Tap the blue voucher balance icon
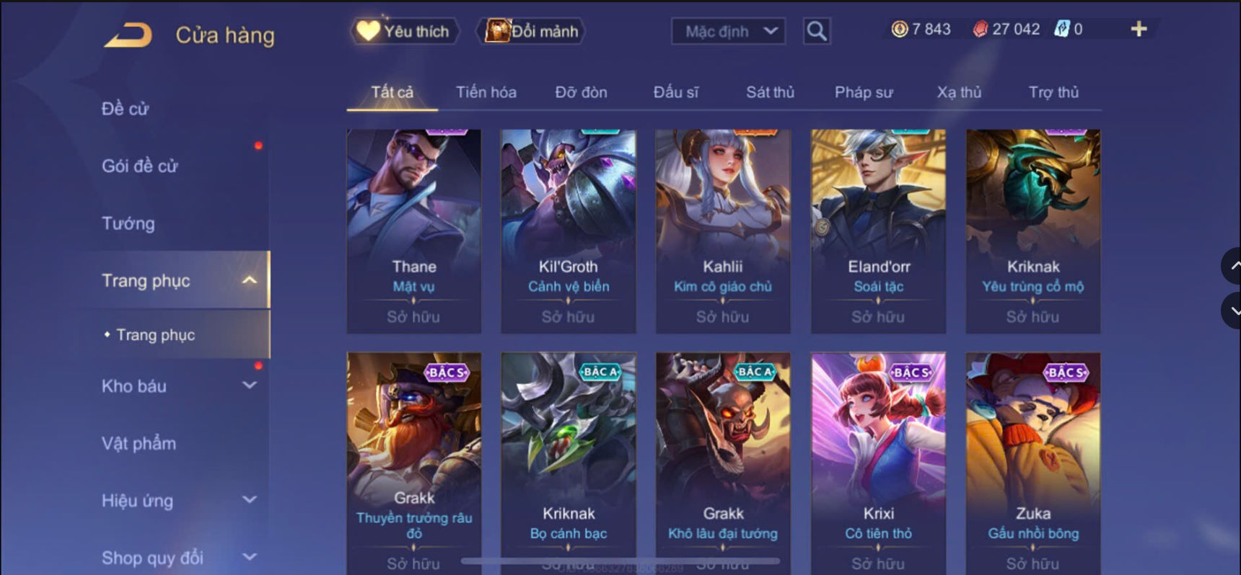The image size is (1241, 575). tap(1062, 29)
